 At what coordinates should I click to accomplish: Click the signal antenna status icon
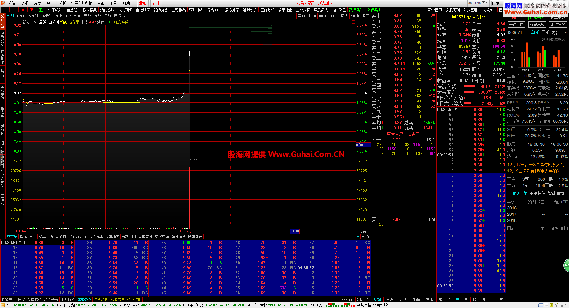(x=557, y=305)
